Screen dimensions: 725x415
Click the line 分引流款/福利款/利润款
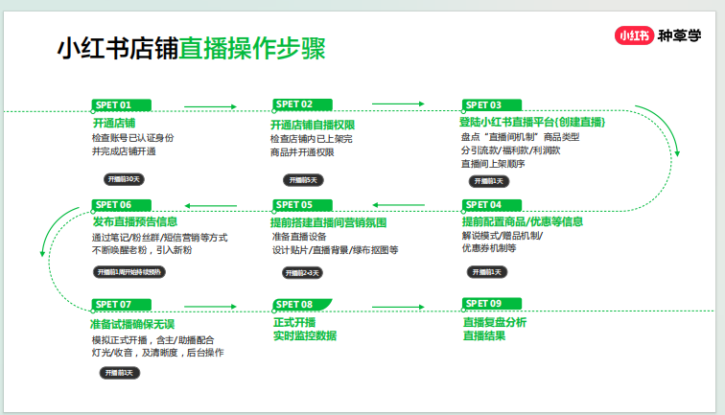click(x=510, y=150)
